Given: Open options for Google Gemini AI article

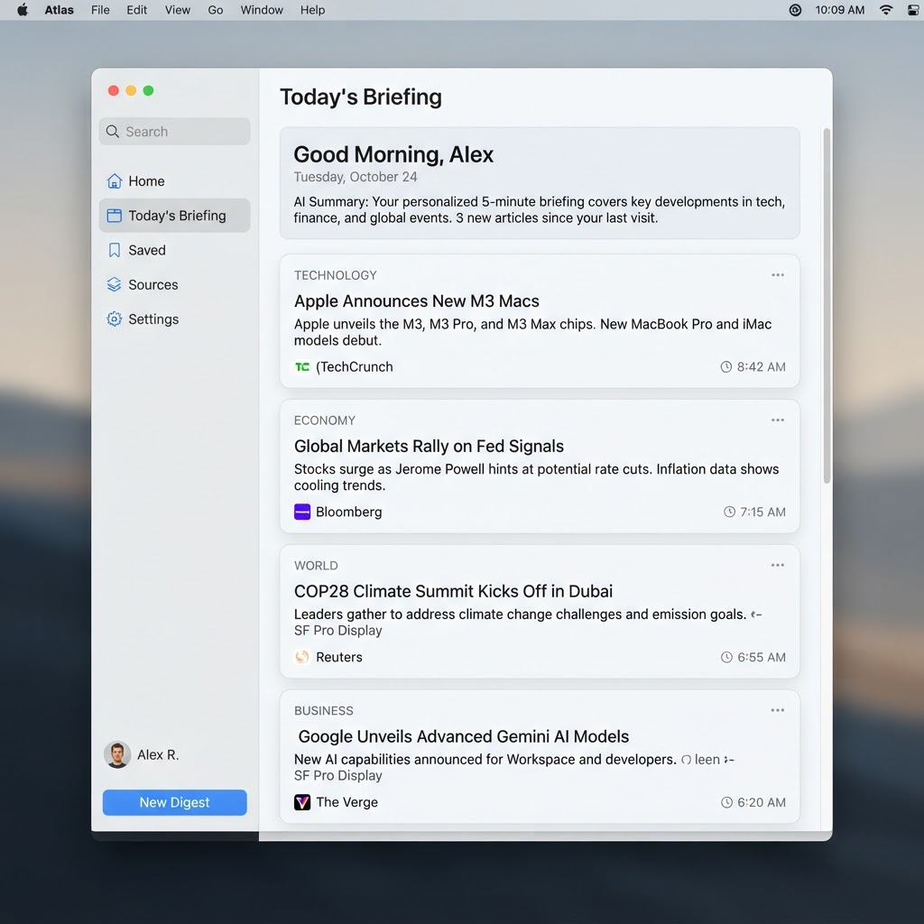Looking at the screenshot, I should [777, 709].
